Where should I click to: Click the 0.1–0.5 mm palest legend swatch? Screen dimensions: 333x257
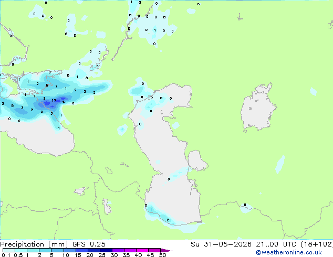pyautogui.click(x=9, y=250)
